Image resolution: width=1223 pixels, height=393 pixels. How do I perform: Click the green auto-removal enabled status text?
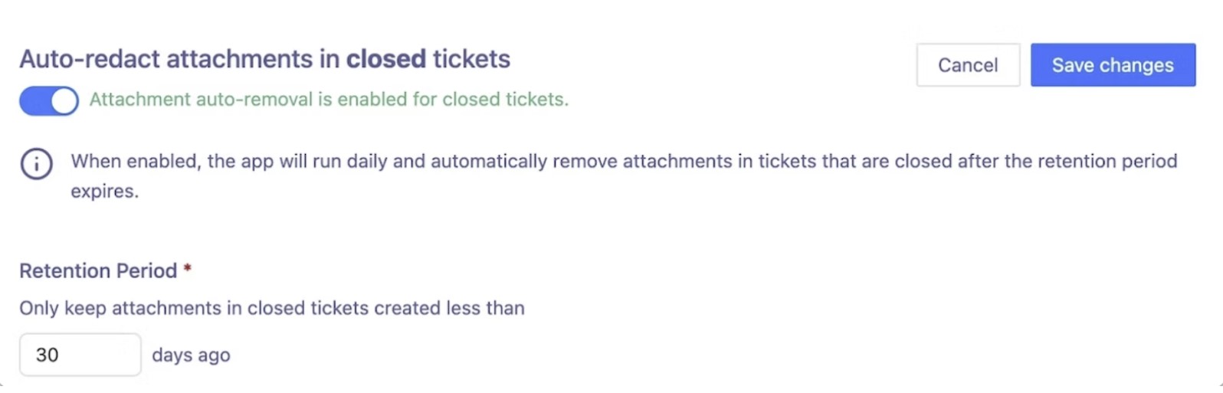pyautogui.click(x=329, y=100)
